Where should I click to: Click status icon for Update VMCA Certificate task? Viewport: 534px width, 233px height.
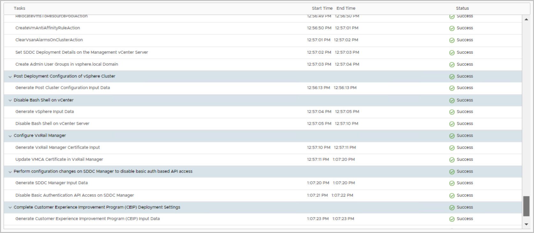(x=452, y=160)
